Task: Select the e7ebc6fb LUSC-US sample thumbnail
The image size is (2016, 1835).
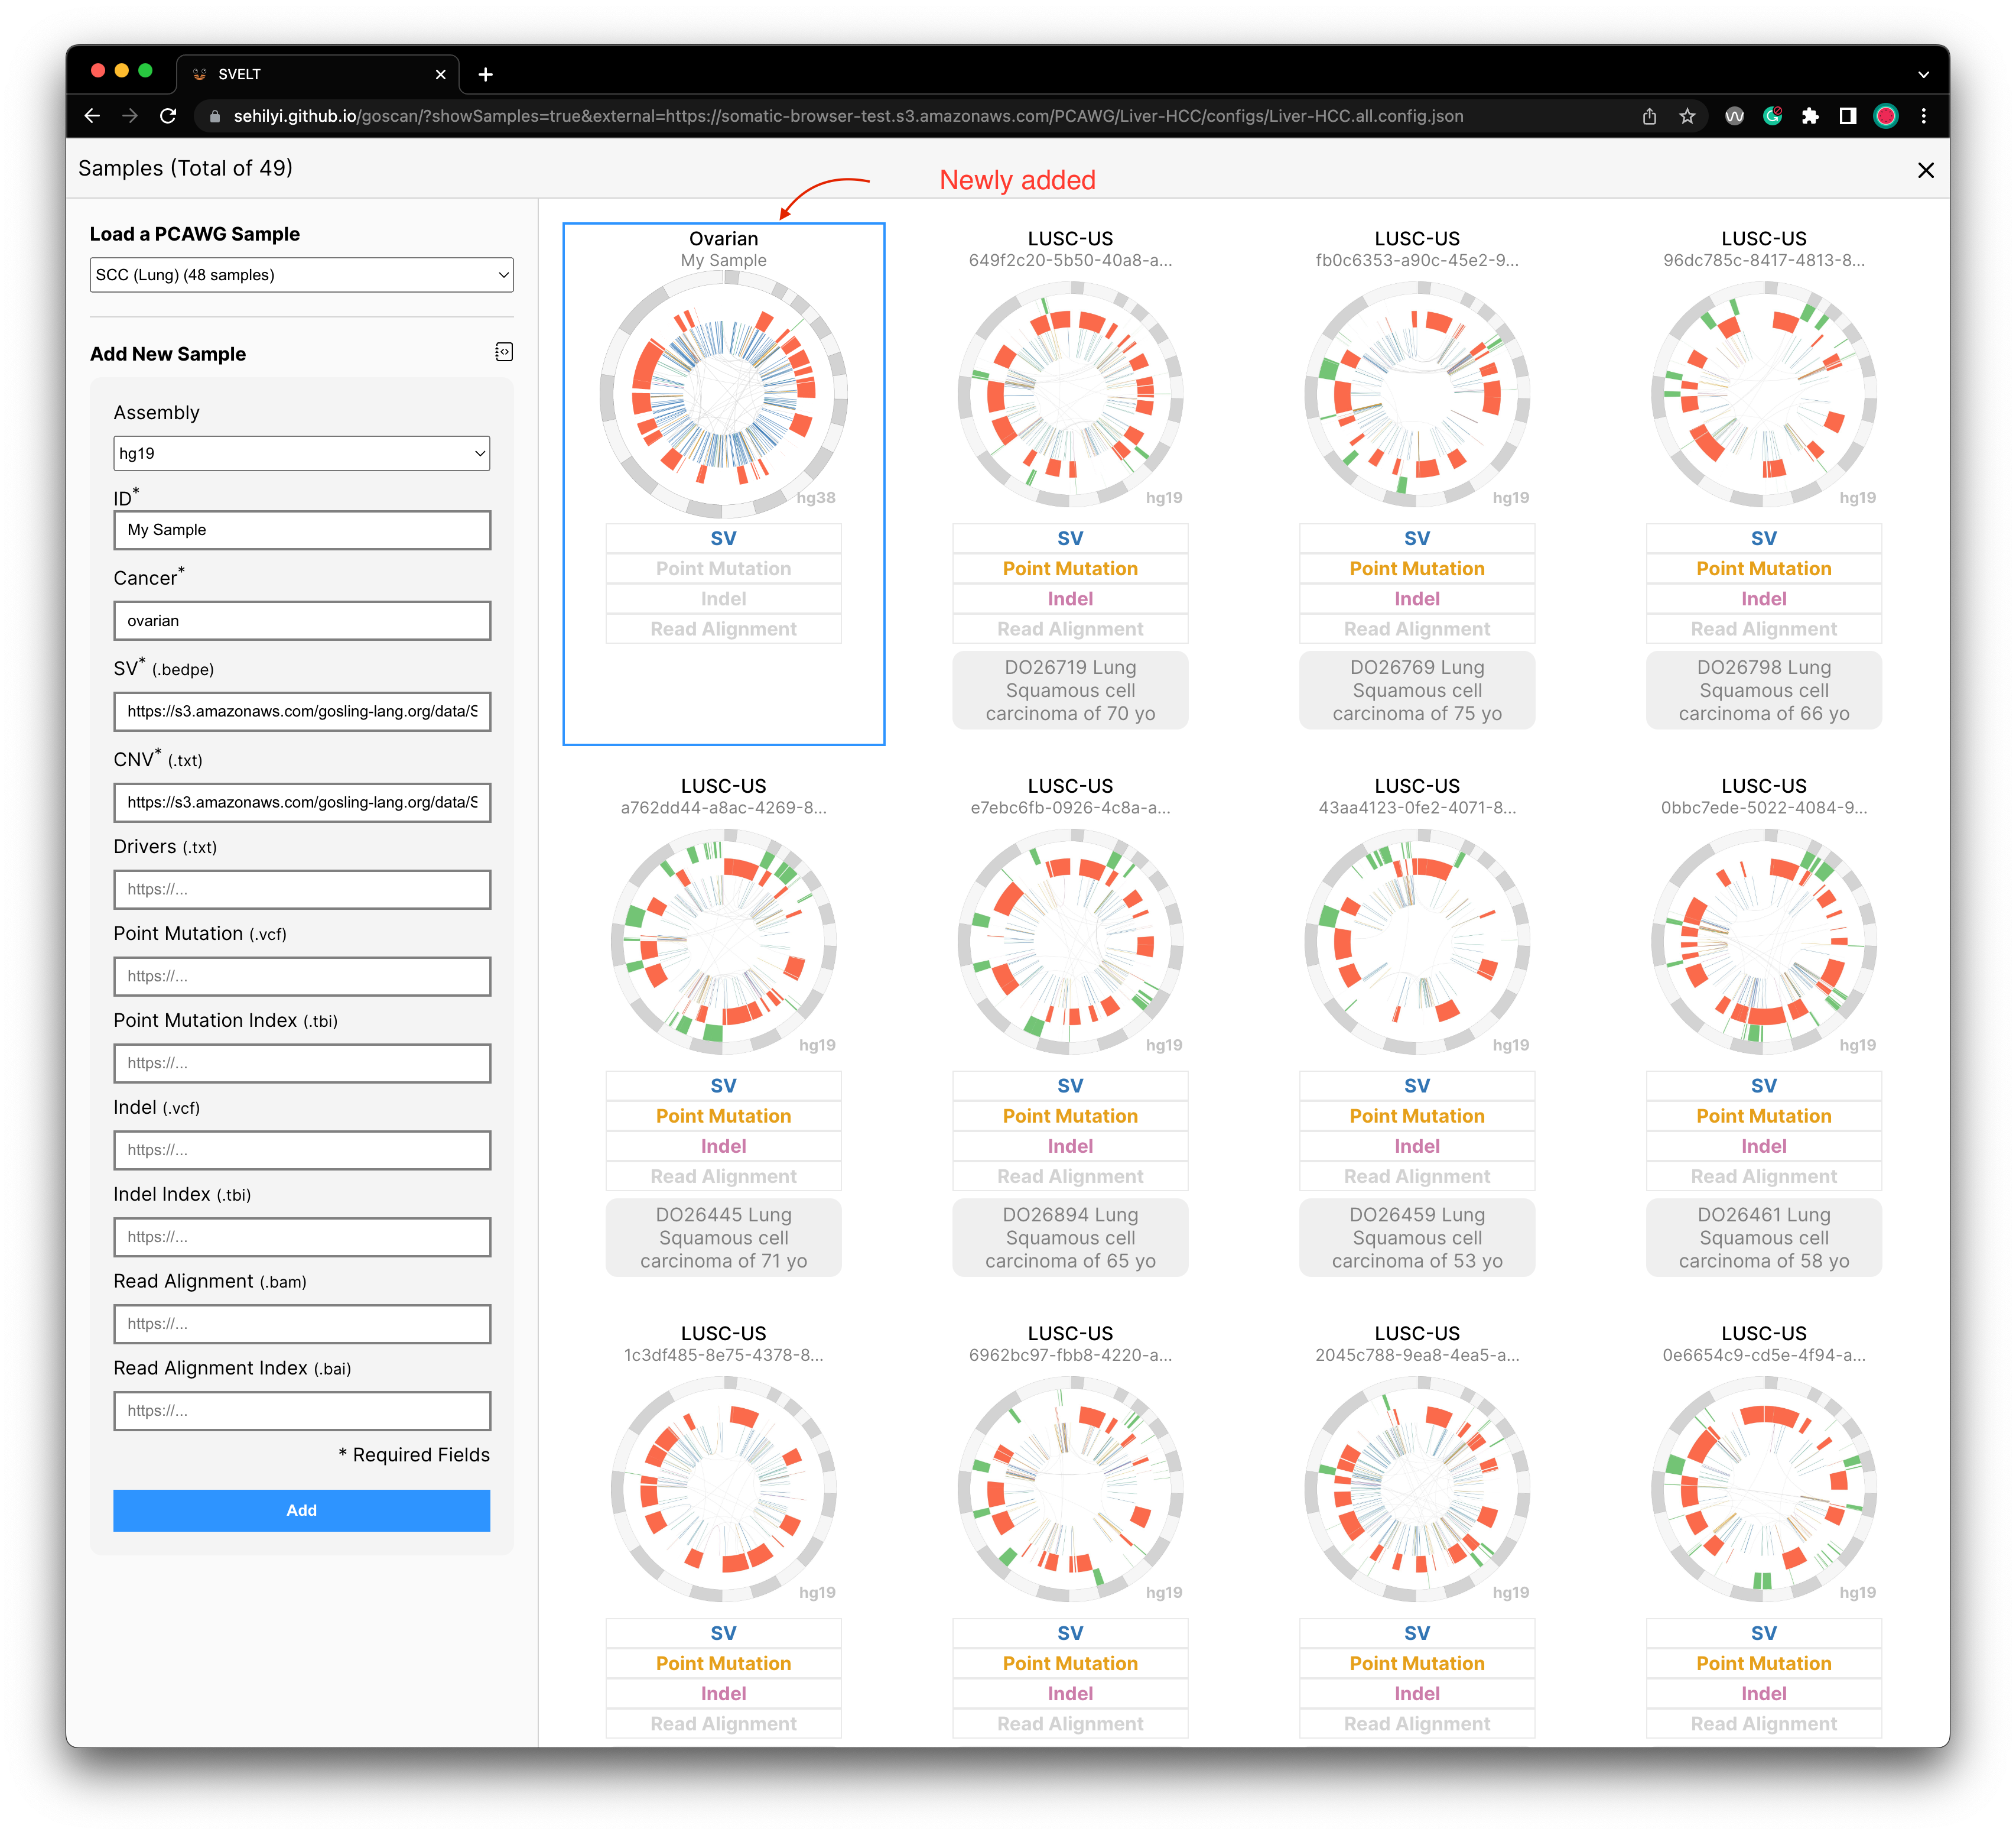Action: point(1070,942)
